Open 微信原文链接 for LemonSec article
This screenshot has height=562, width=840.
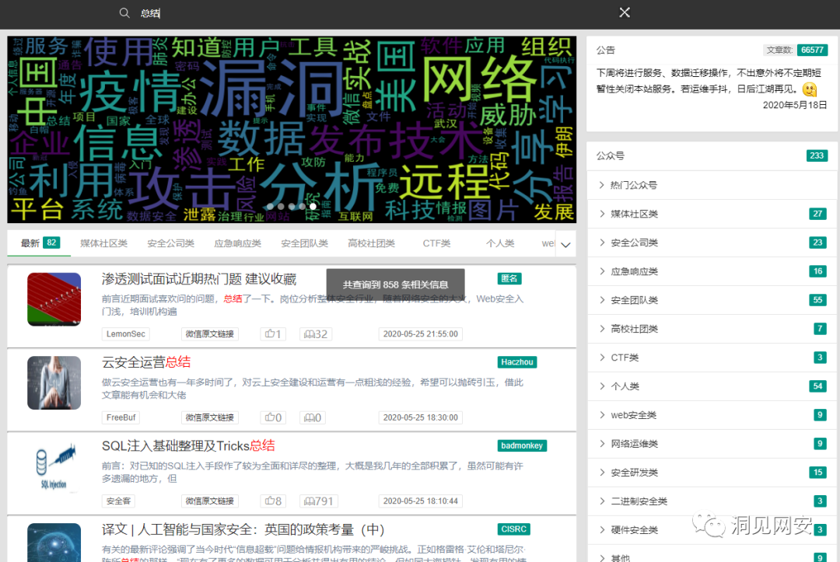209,334
